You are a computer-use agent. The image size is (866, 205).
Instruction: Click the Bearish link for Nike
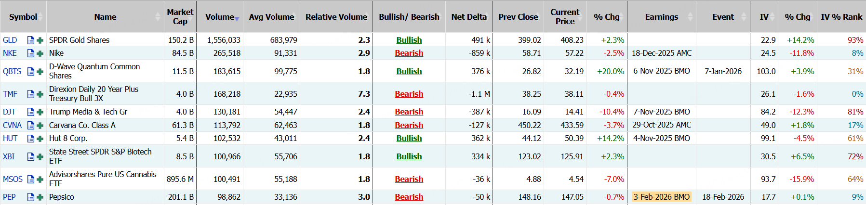tap(409, 53)
